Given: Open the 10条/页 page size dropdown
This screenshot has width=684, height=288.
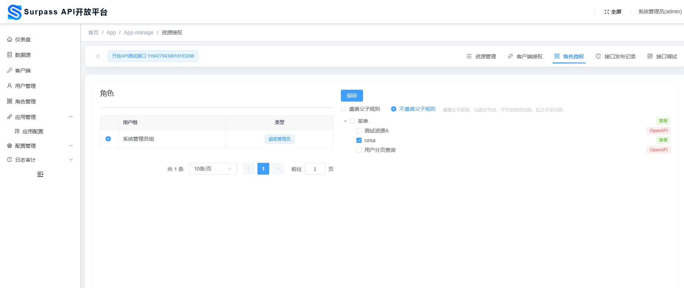Looking at the screenshot, I should pyautogui.click(x=213, y=169).
